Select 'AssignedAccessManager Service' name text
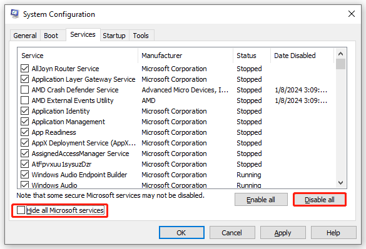This screenshot has width=366, height=249. [x=80, y=154]
